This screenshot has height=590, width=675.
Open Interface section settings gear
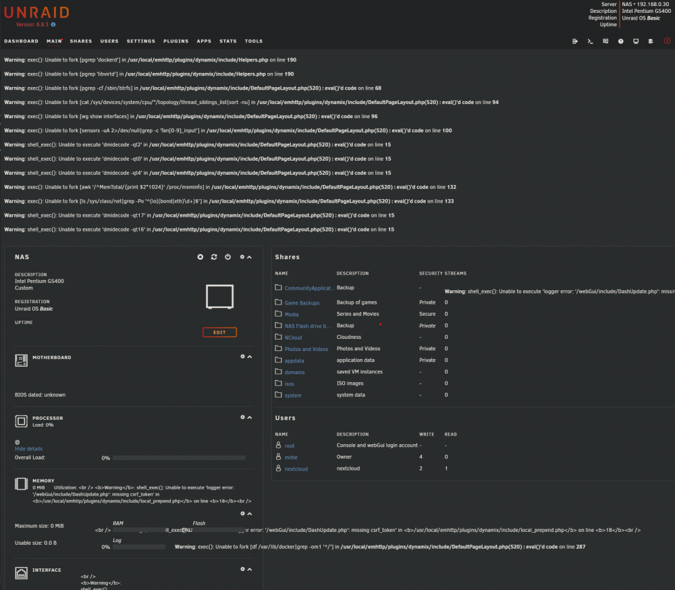[242, 569]
